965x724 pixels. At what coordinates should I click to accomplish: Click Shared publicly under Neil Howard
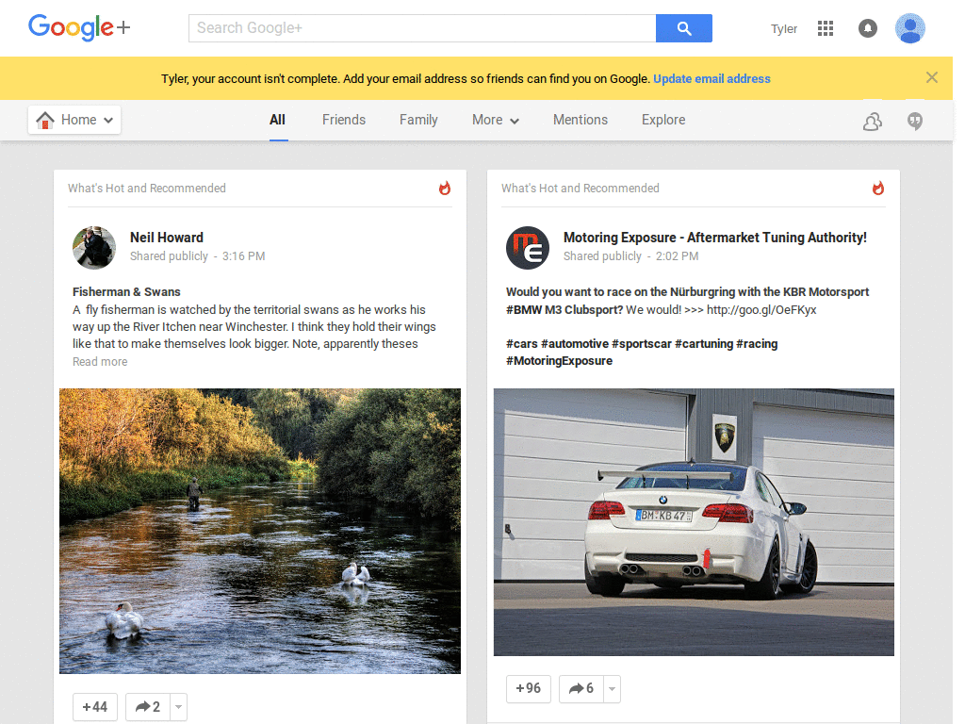[x=170, y=256]
